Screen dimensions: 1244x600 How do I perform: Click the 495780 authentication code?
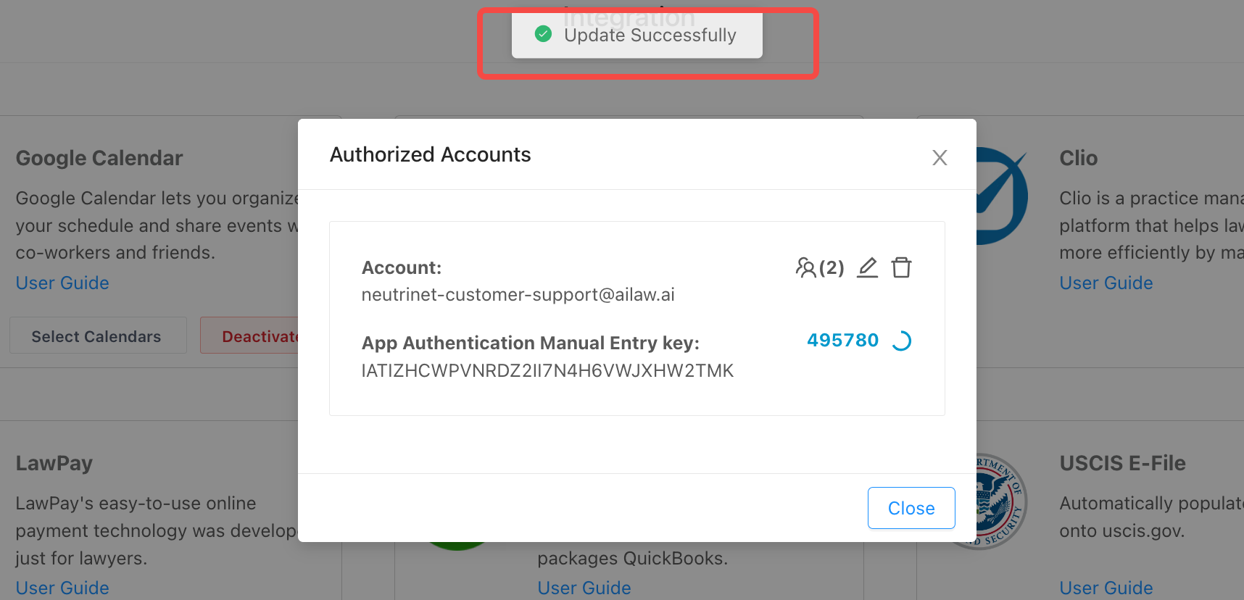842,340
